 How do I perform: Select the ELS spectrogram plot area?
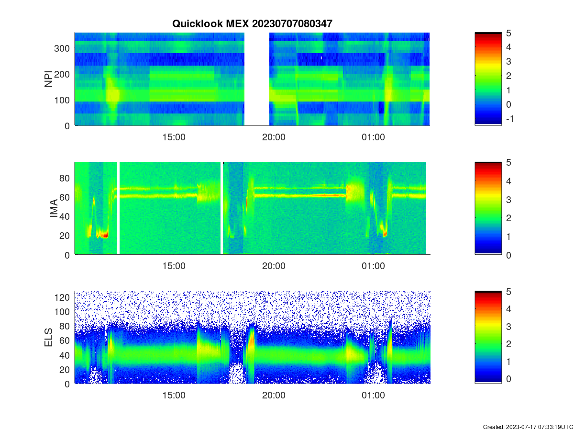pyautogui.click(x=252, y=337)
